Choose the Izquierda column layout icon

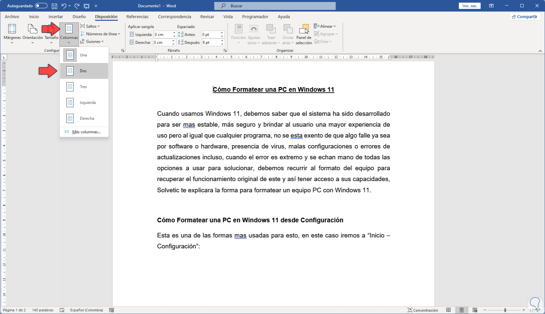[x=70, y=103]
